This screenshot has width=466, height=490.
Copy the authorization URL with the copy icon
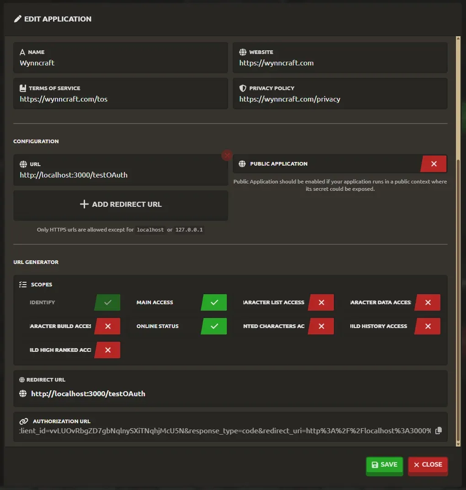pyautogui.click(x=439, y=431)
